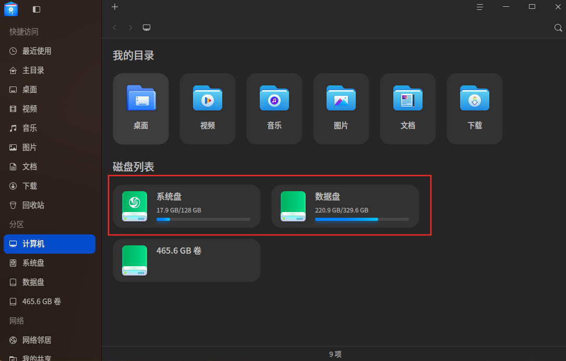Open 465.6 GB 卷 from the sidebar
This screenshot has height=361, width=566.
point(50,302)
